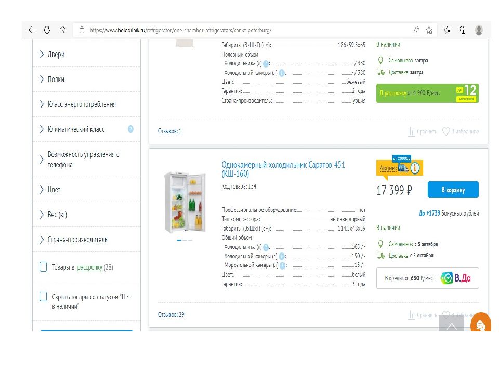Click the Гарантия 3 года specification row
The height and width of the screenshot is (374, 499).
click(294, 284)
